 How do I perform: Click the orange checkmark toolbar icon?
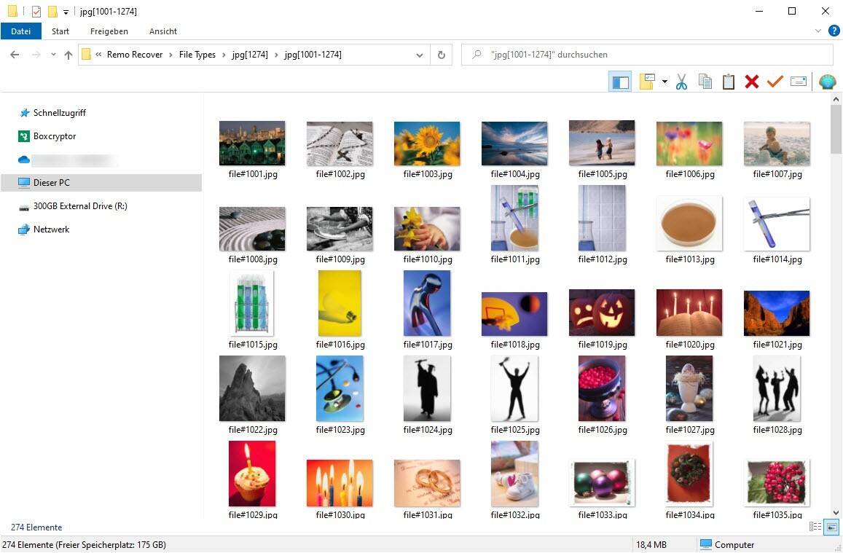775,82
